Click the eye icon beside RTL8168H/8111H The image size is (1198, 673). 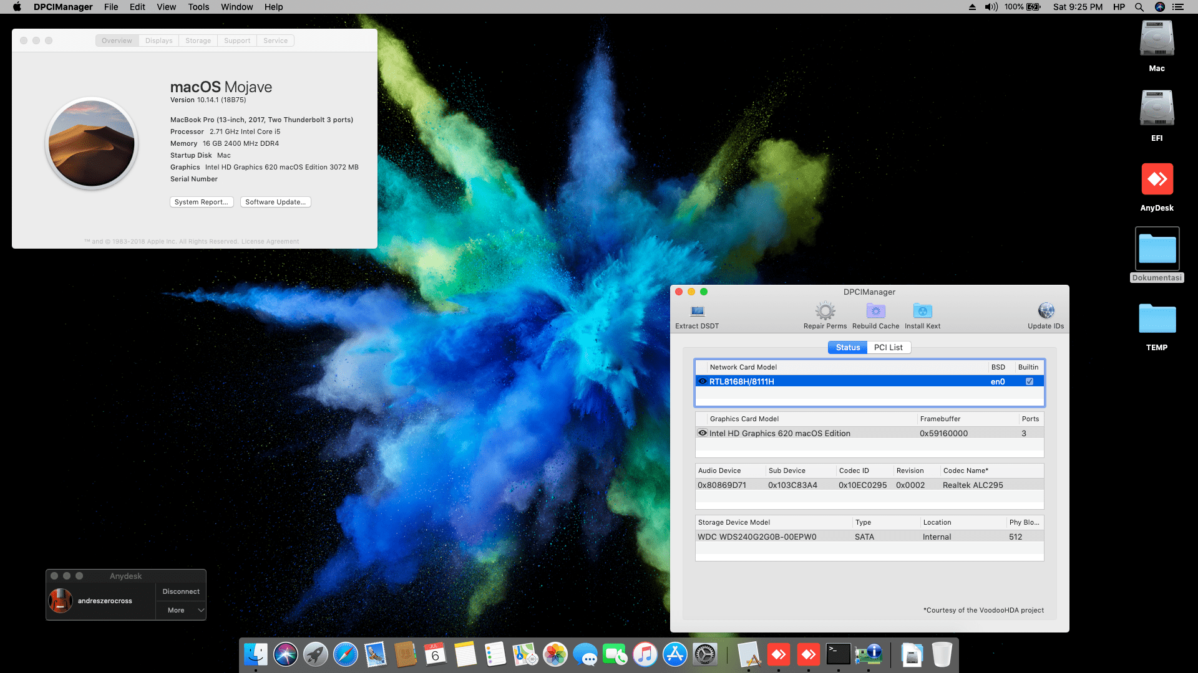click(x=703, y=381)
